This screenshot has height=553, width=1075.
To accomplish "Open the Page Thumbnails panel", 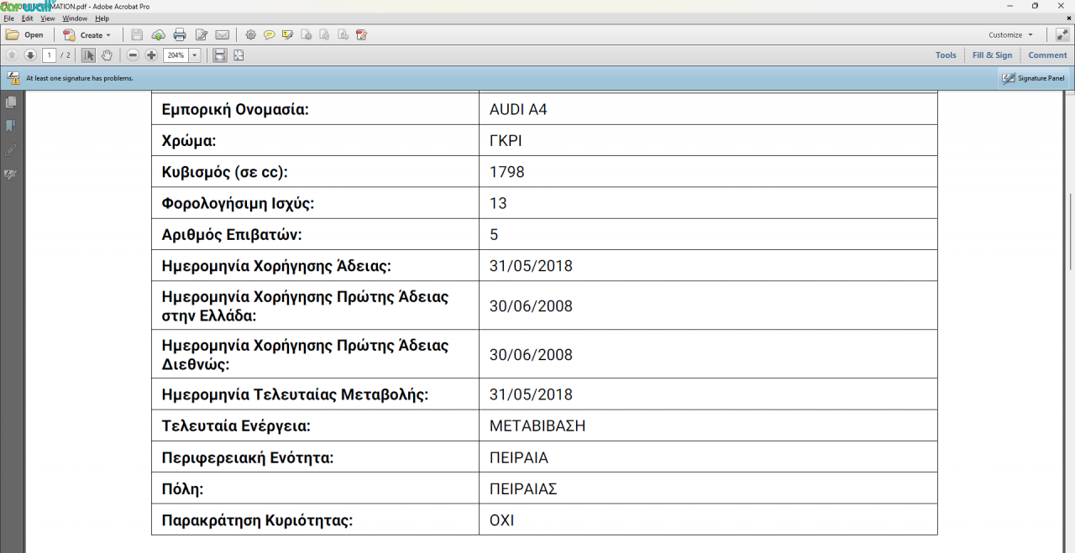I will click(11, 102).
